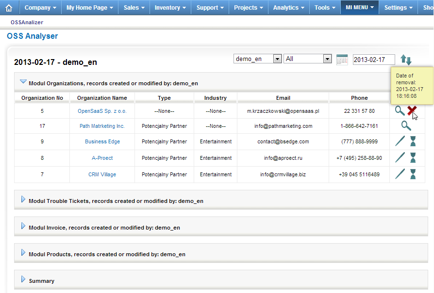Click red X icon on OpenSaaS row
This screenshot has width=434, height=293.
pos(412,110)
